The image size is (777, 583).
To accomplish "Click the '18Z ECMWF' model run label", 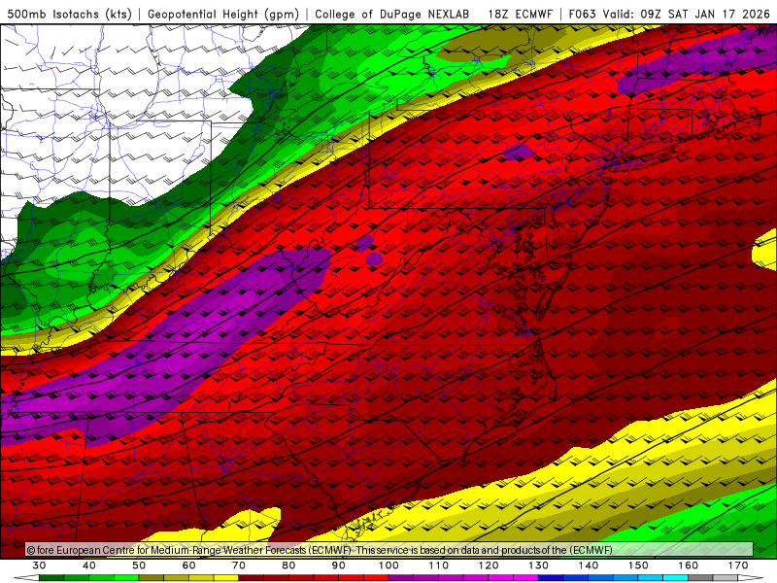I will (520, 14).
